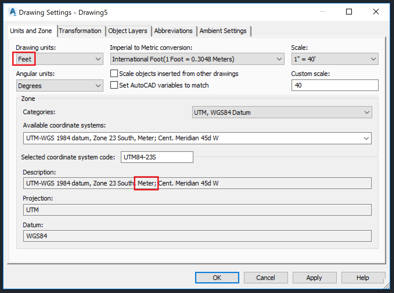Click the Selected coordinate system code field

pos(157,157)
